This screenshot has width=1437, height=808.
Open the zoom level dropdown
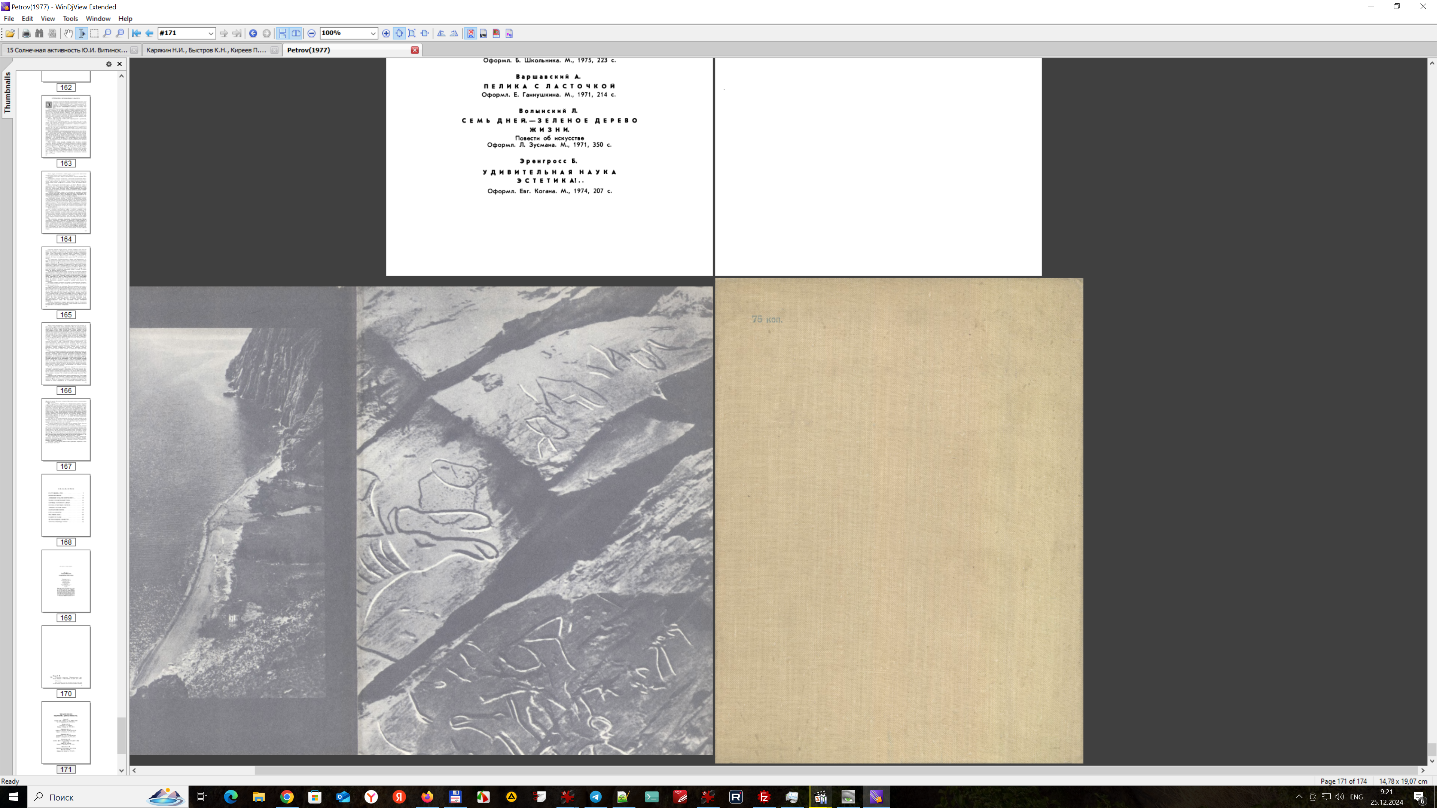[x=373, y=33]
